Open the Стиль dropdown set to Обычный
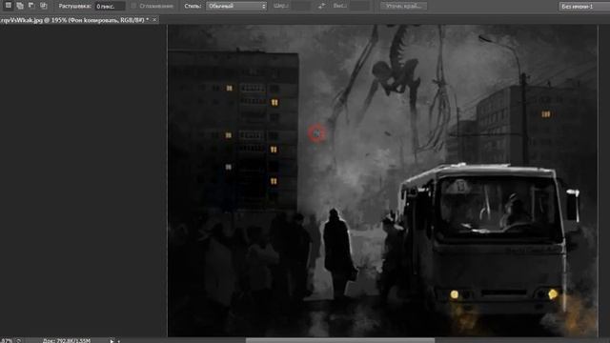 pyautogui.click(x=236, y=7)
